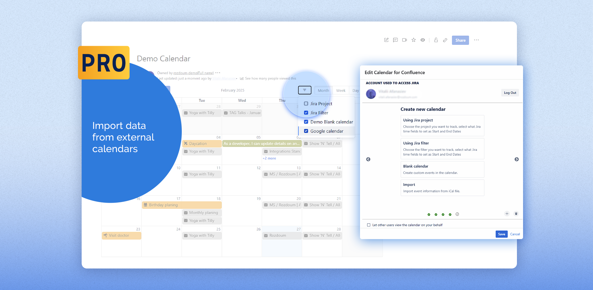Click the edit page pencil icon

(x=386, y=40)
